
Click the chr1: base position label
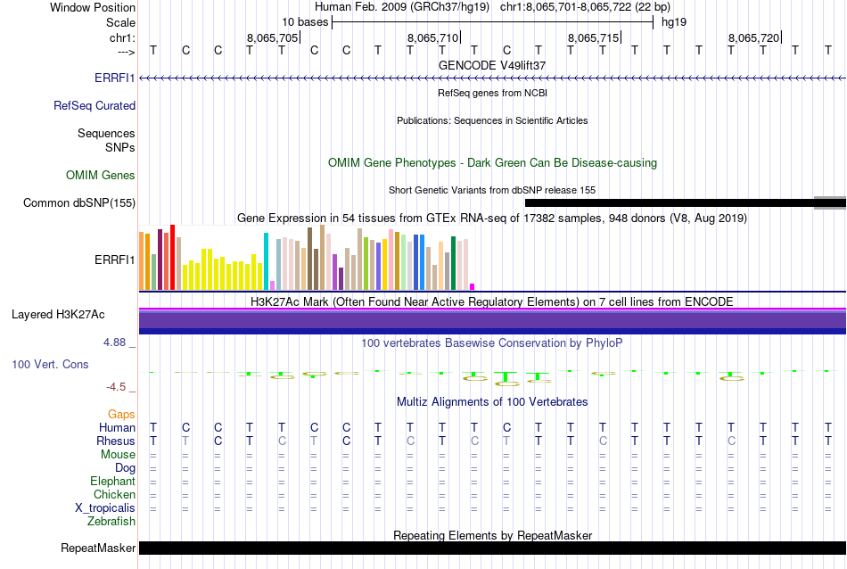coord(122,37)
